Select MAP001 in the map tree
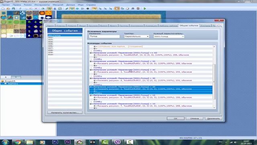This screenshot has width=257, height=145. [x=13, y=84]
